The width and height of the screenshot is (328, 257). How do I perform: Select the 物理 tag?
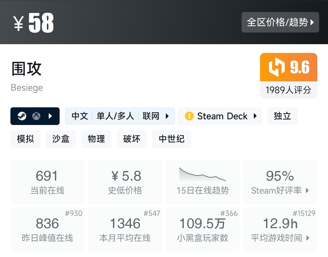point(96,139)
